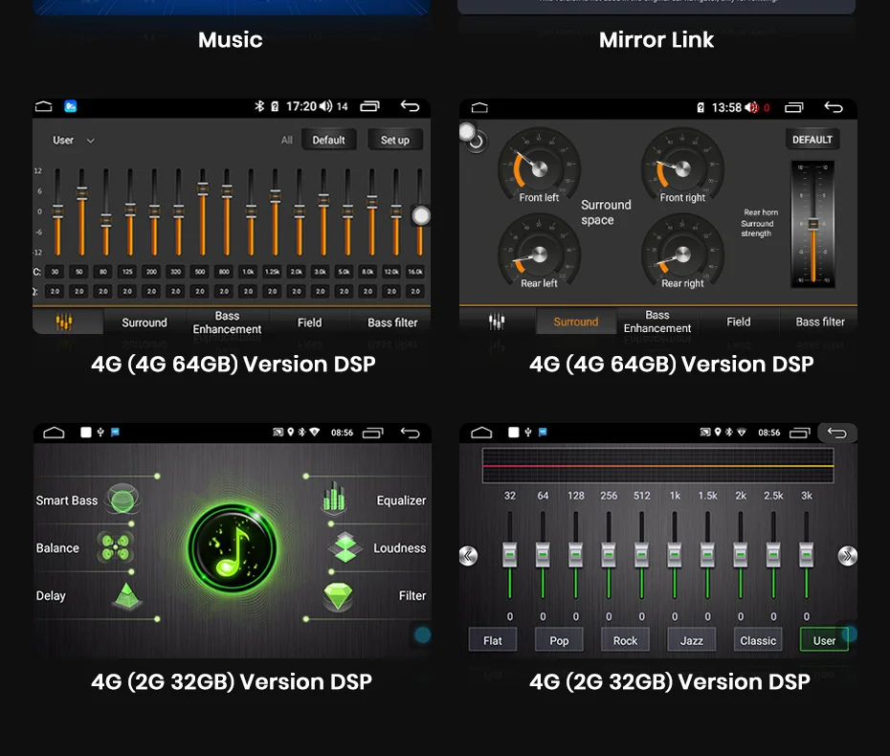Select the Pop preset

coord(559,640)
